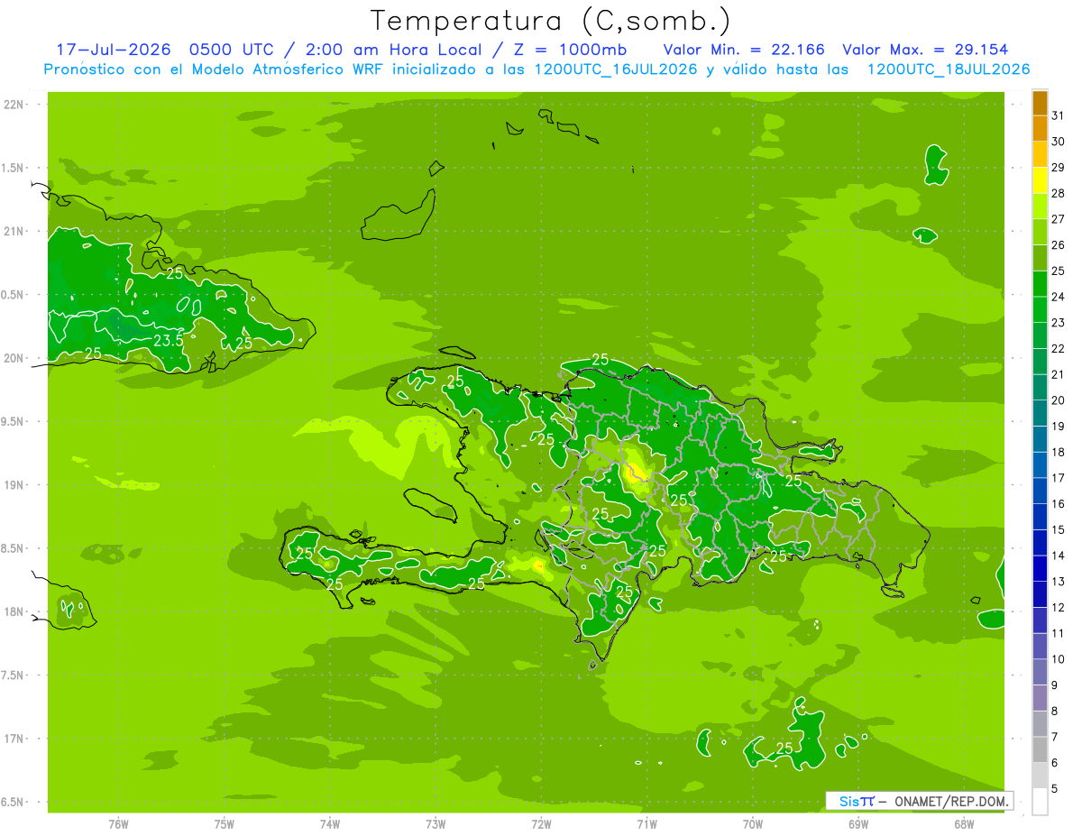This screenshot has width=1082, height=836.
Task: Pick the dark orange legend band above 31
Action: click(x=1040, y=103)
